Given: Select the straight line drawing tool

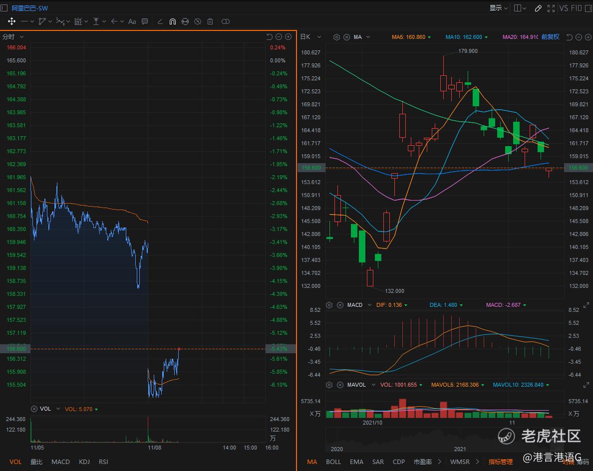Looking at the screenshot, I should pyautogui.click(x=24, y=21).
